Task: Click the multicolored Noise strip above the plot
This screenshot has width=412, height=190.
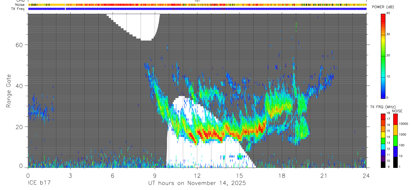Action: point(197,5)
